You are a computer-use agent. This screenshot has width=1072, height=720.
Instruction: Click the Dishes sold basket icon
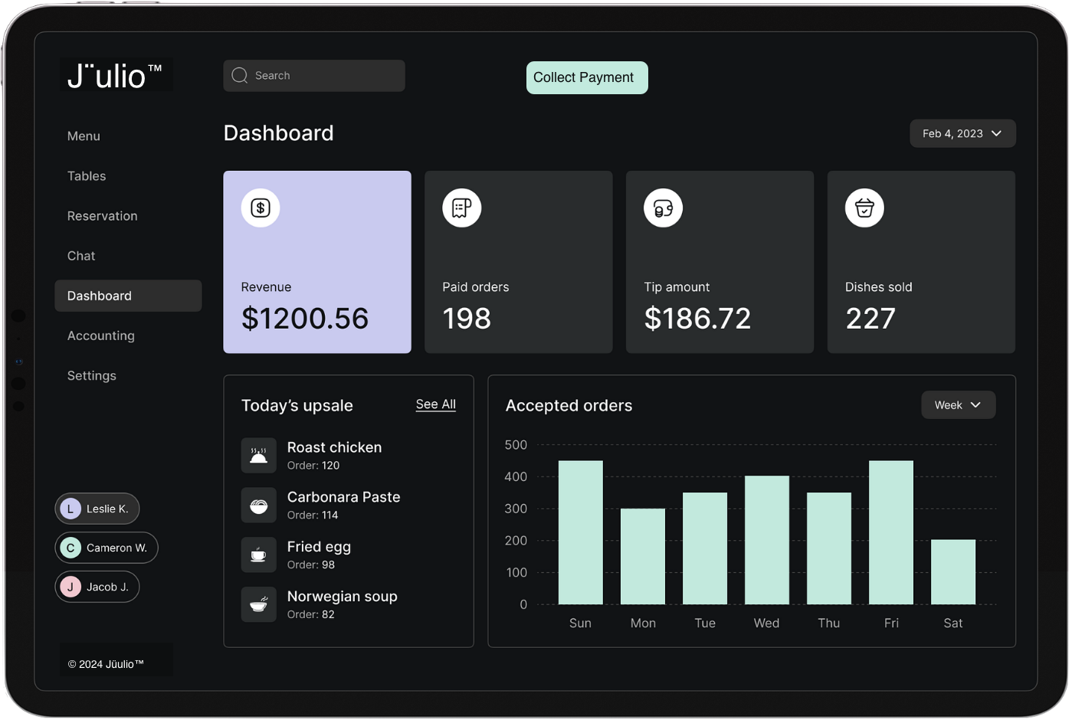click(x=864, y=208)
